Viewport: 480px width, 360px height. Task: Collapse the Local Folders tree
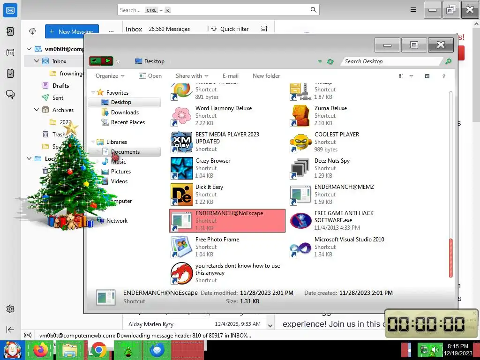point(29,158)
